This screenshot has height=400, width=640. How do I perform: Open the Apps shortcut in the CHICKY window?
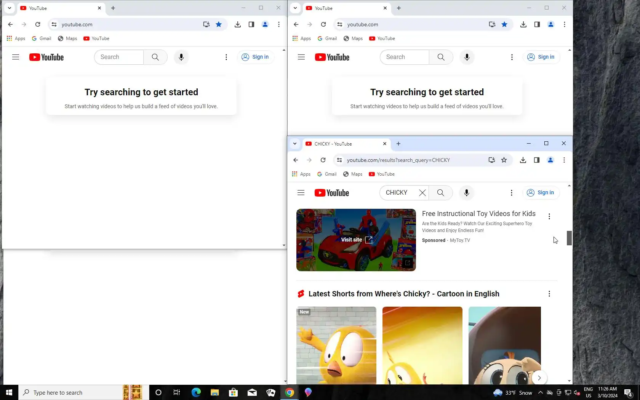pyautogui.click(x=301, y=174)
